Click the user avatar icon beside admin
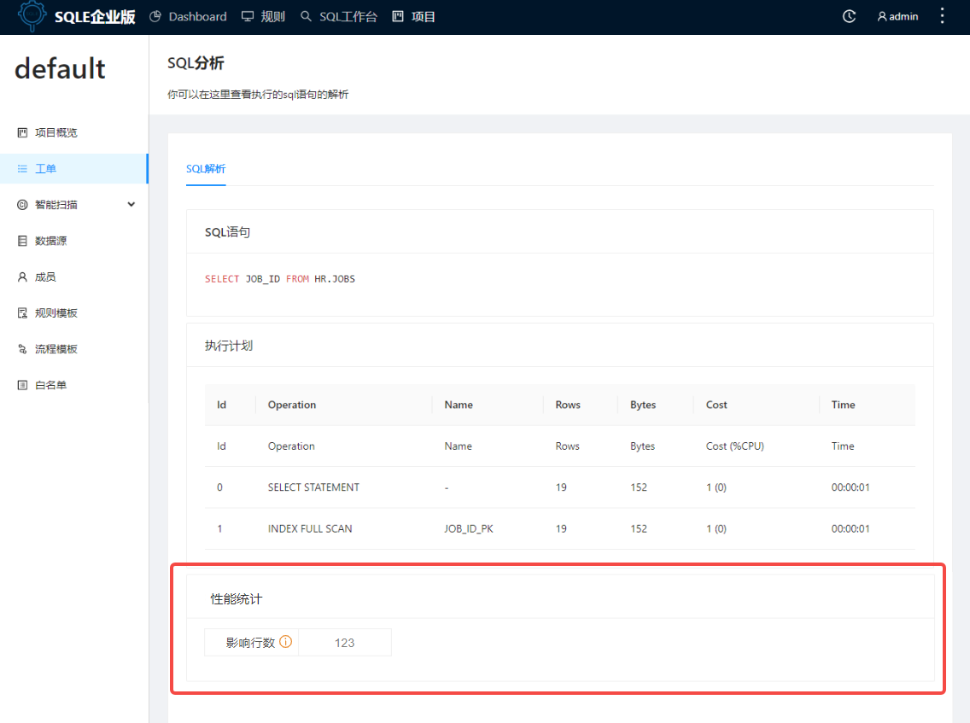This screenshot has width=970, height=723. 882,17
